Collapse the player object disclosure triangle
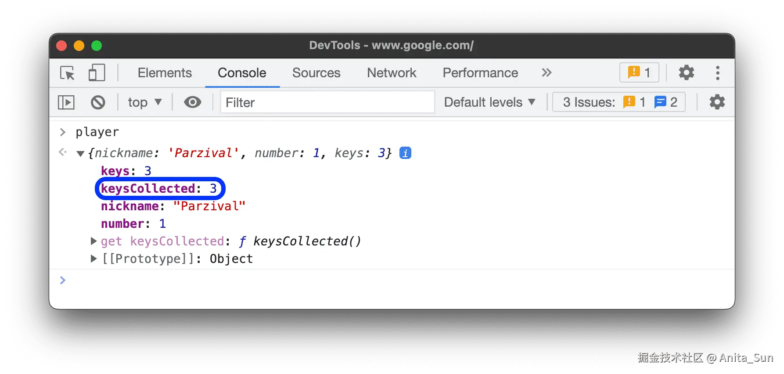This screenshot has height=374, width=784. pyautogui.click(x=80, y=154)
